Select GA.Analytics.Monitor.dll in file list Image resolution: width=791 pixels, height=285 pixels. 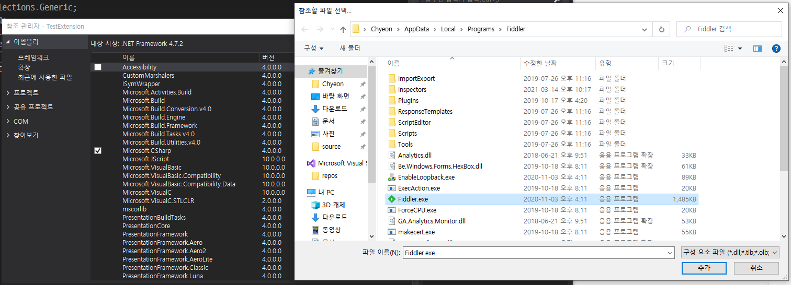click(x=541, y=221)
